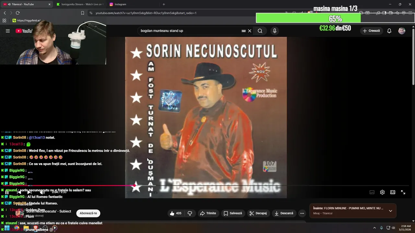The height and width of the screenshot is (233, 415).
Task: Click the Sorin Necunoscutul album video
Action: point(206,117)
